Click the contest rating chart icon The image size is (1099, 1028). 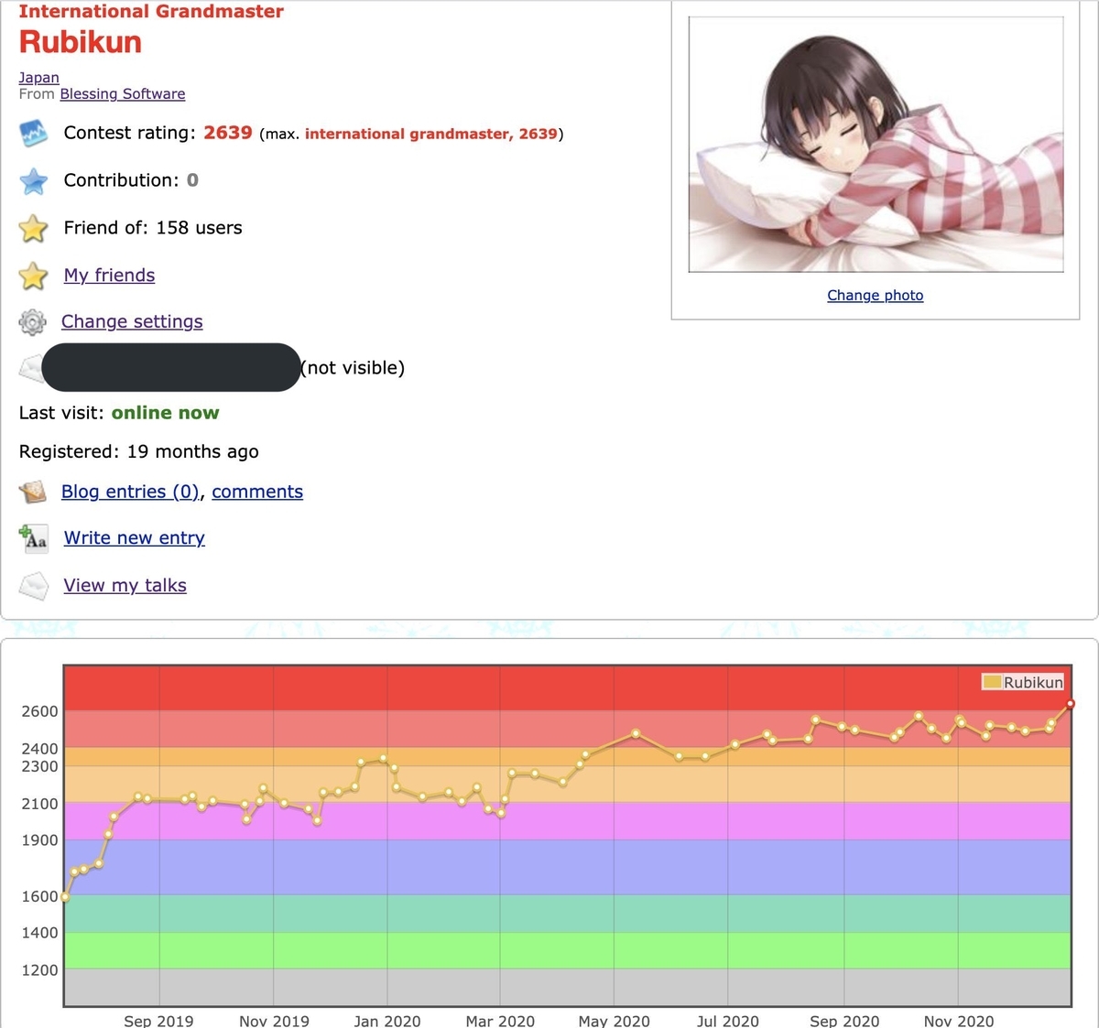pos(33,134)
